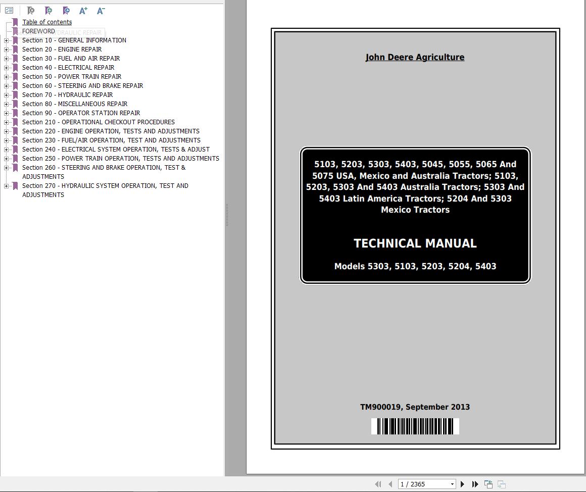
Task: Go to the next page
Action: point(462,484)
